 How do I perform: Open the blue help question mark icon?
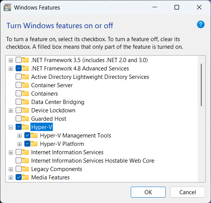click(200, 24)
